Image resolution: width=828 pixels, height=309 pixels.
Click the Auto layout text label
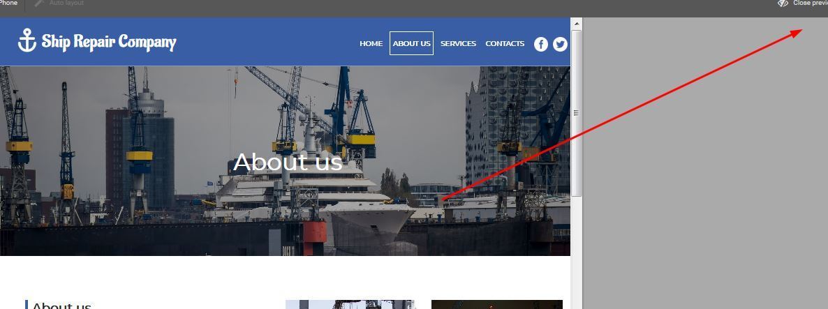tap(66, 3)
